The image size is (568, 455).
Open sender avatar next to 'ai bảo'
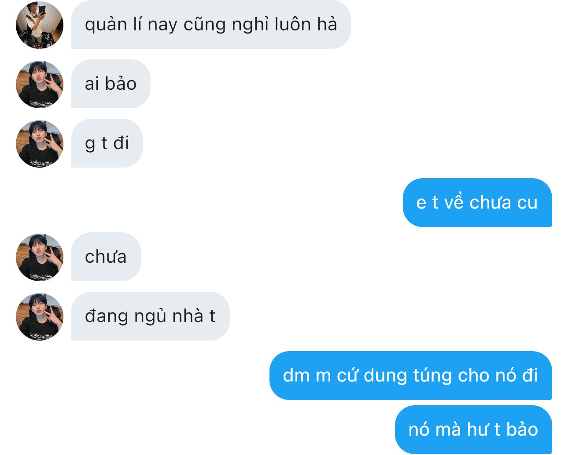point(40,84)
